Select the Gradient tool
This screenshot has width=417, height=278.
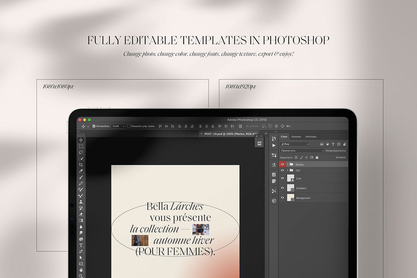tap(81, 220)
